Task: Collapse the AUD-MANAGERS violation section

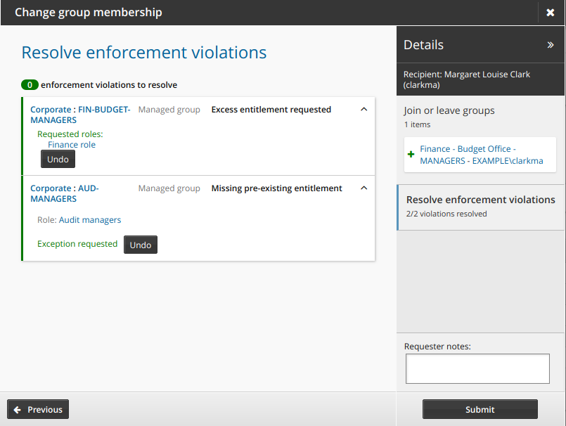Action: (364, 188)
